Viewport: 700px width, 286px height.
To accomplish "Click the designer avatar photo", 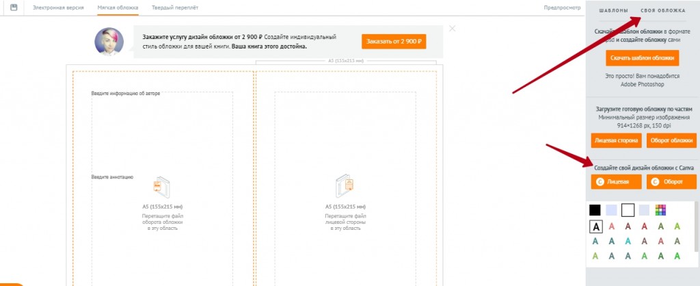I will [x=109, y=42].
